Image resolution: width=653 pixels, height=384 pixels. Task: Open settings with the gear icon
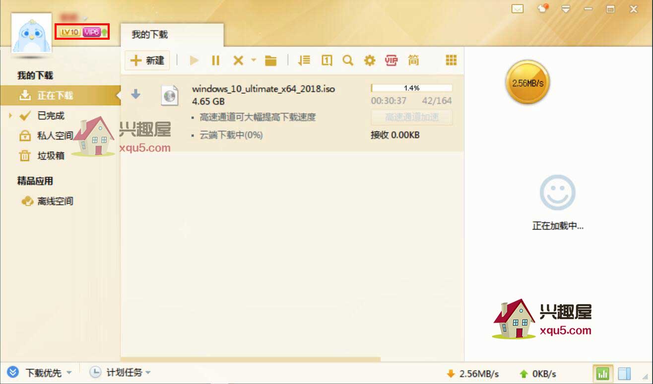370,61
